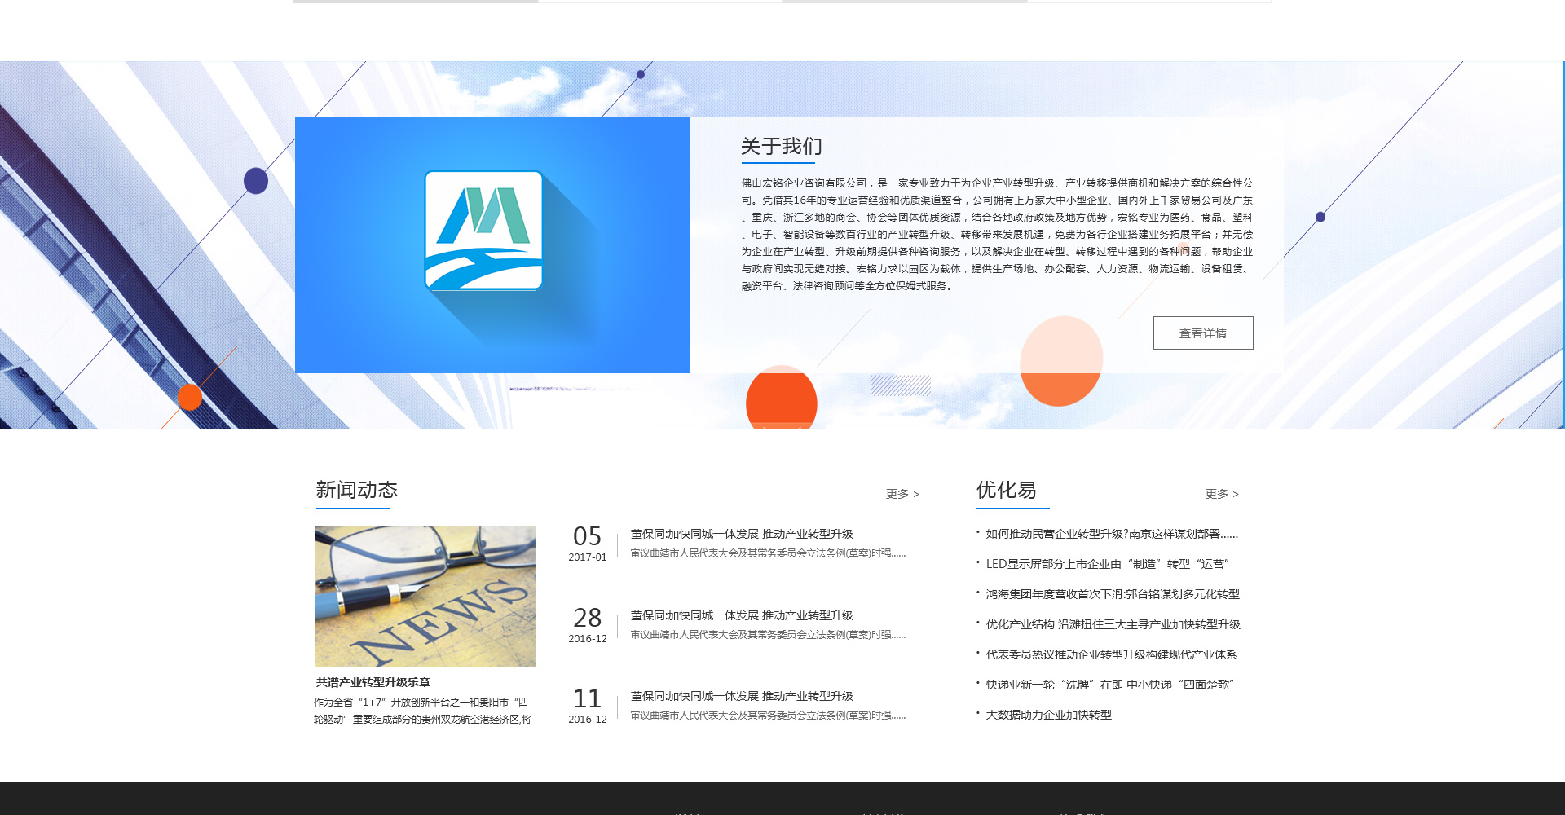Open 如何推动民营企业转型升级 article link
The image size is (1565, 815).
point(1111,534)
